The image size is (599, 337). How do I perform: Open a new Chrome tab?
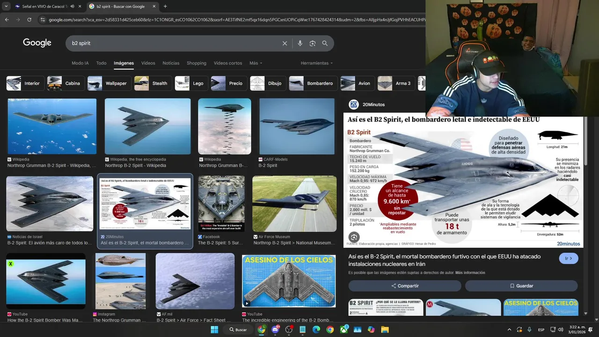165,7
